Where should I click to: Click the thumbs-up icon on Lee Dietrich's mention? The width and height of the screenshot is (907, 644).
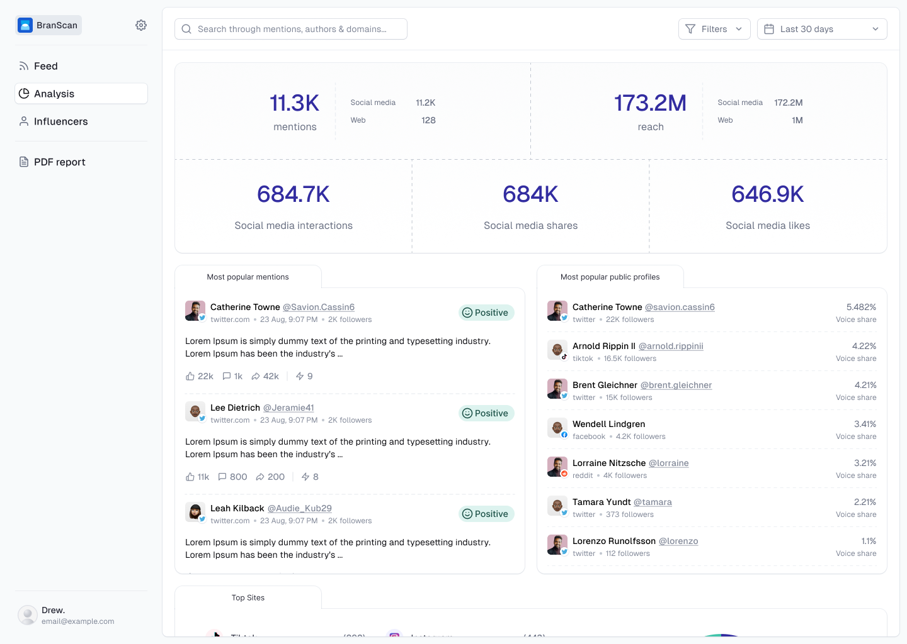tap(190, 477)
